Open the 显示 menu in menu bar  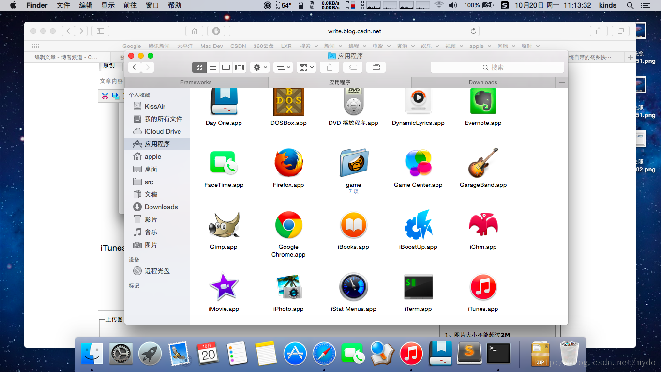[108, 5]
